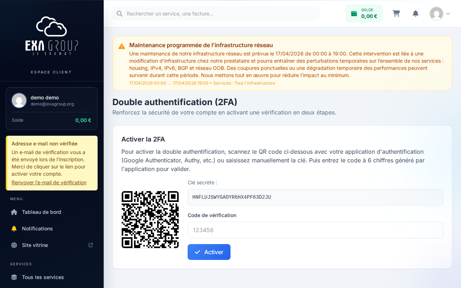The width and height of the screenshot is (461, 288).
Task: Click the search magnifier icon
Action: (120, 14)
